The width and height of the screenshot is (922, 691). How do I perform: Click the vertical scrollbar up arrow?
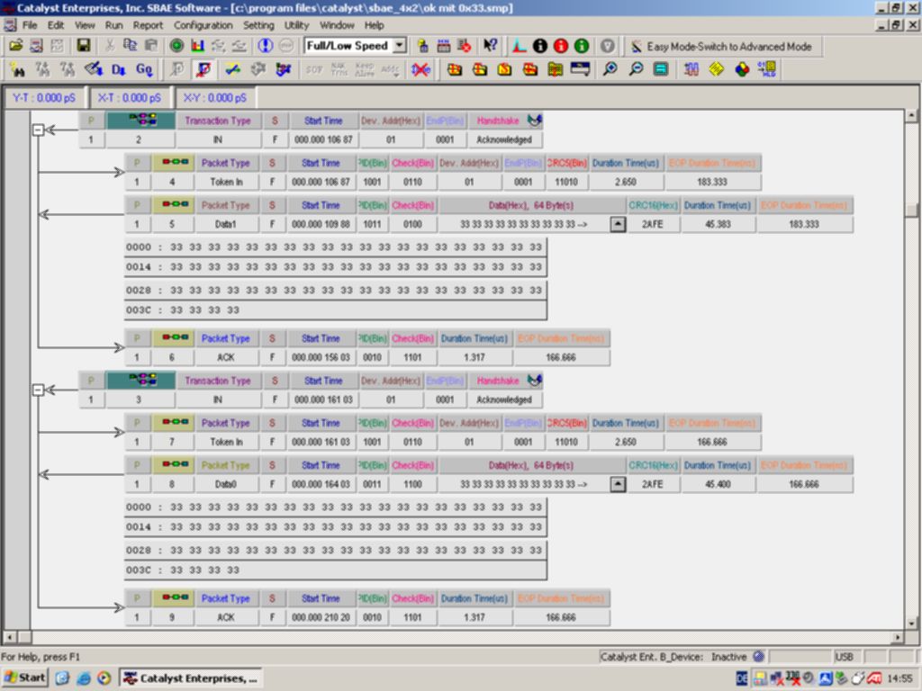pos(911,116)
